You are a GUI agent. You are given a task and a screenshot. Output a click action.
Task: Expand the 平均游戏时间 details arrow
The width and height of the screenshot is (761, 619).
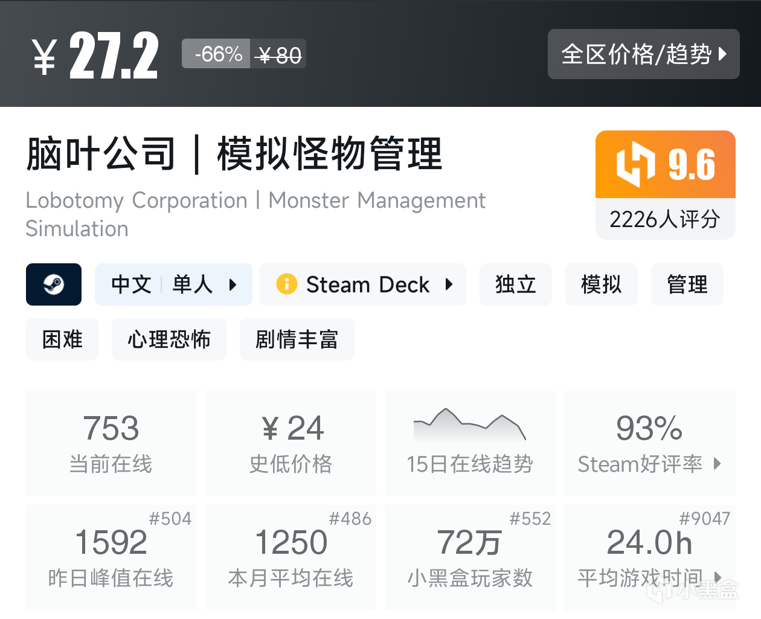pos(718,577)
